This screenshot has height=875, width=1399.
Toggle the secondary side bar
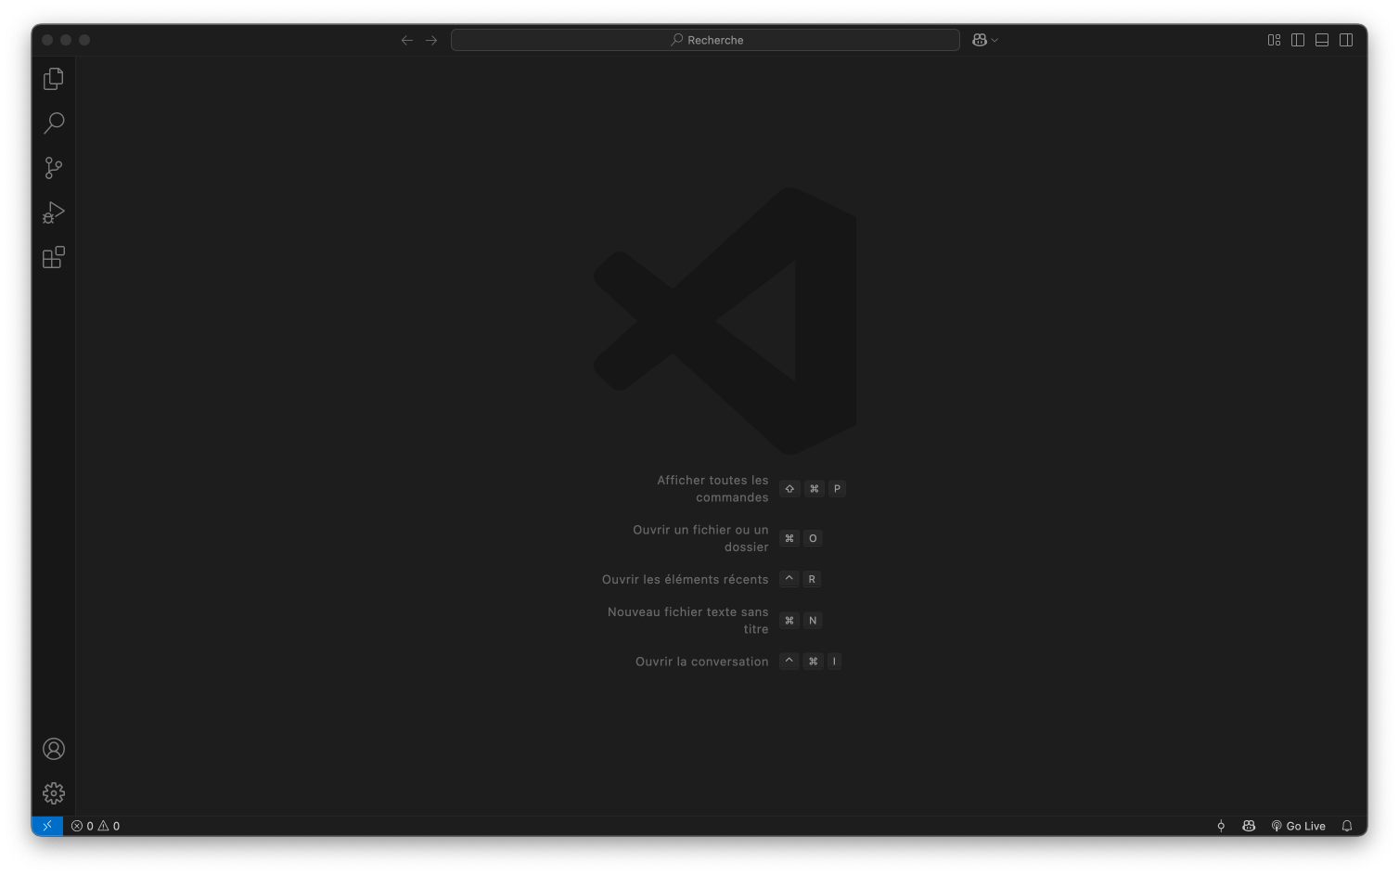tap(1346, 40)
